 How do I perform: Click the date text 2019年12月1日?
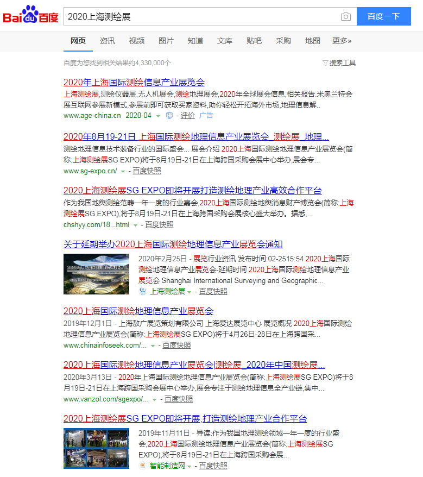(x=87, y=323)
